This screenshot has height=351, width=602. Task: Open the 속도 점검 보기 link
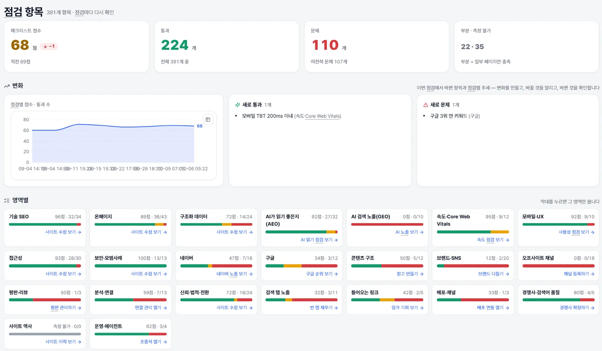pos(493,240)
